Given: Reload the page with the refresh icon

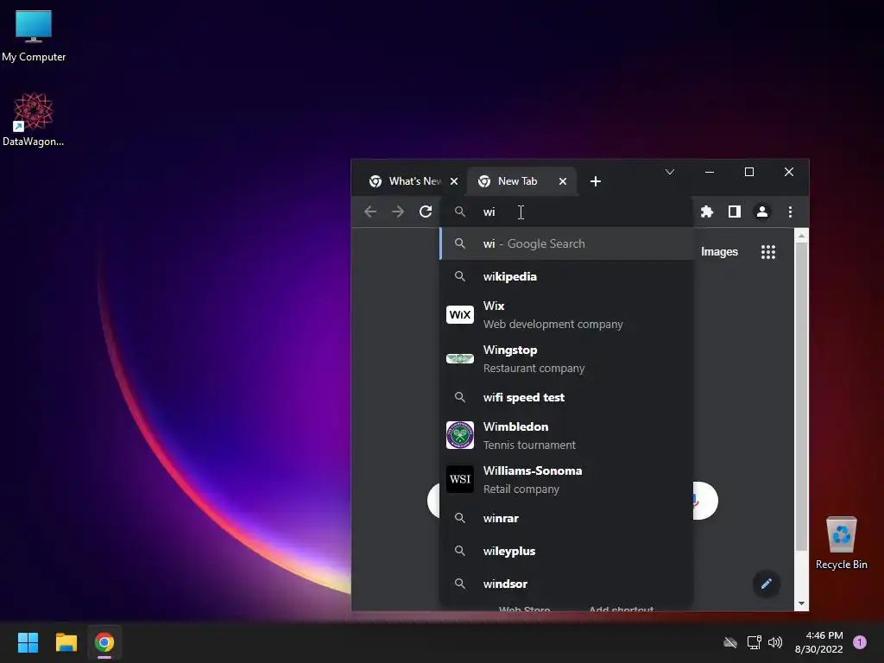Looking at the screenshot, I should coord(426,212).
